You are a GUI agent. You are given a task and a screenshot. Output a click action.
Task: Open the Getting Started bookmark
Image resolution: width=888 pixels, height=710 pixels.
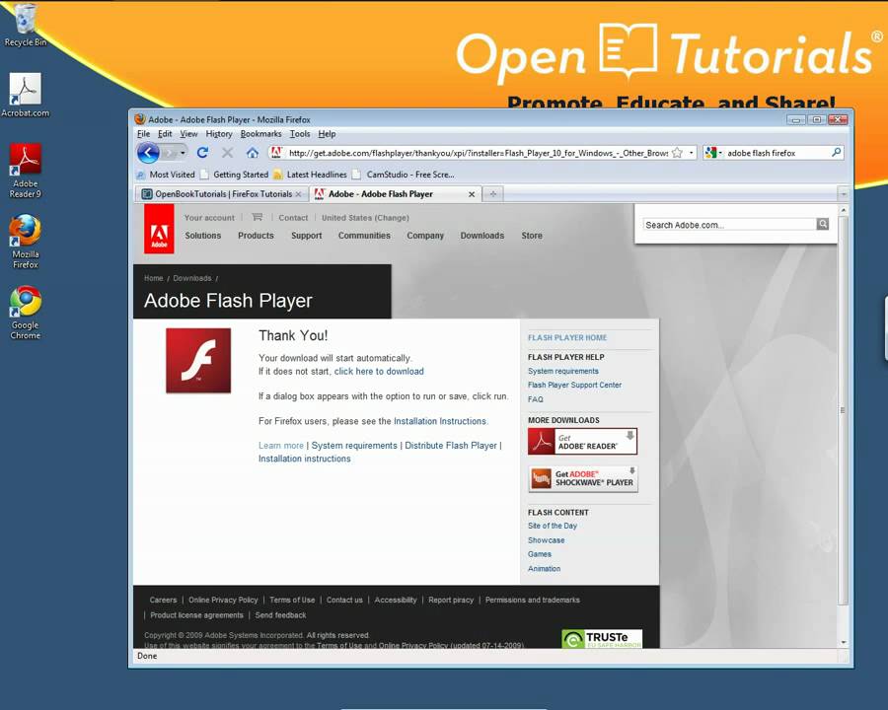pyautogui.click(x=235, y=175)
